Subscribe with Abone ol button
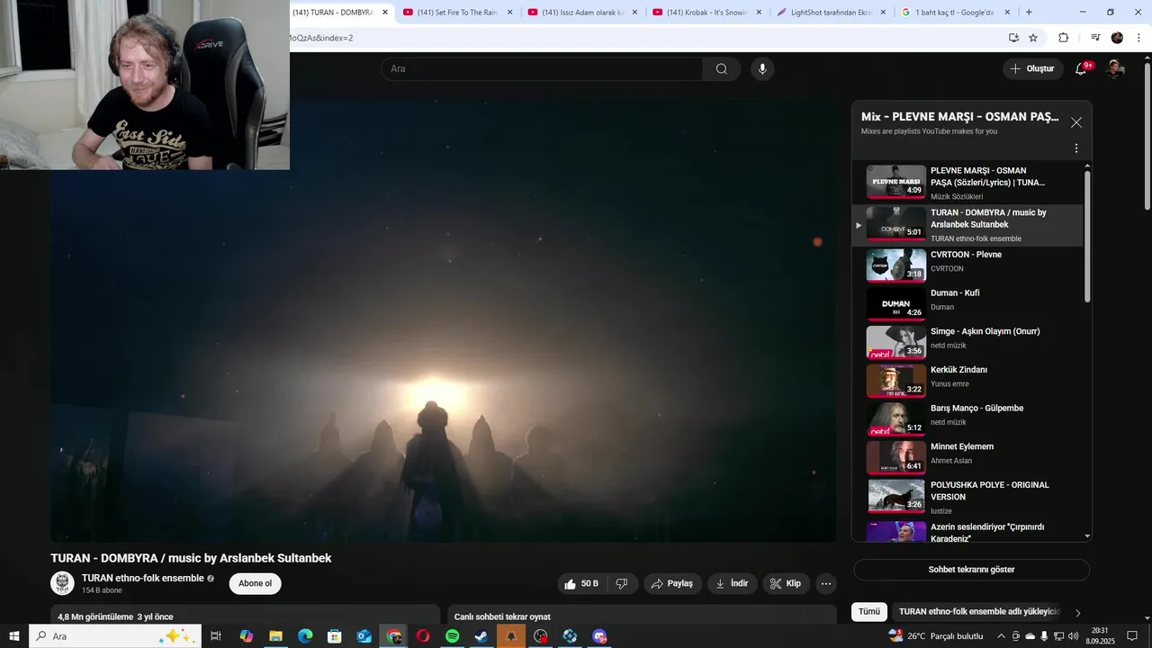This screenshot has height=648, width=1152. (x=255, y=584)
